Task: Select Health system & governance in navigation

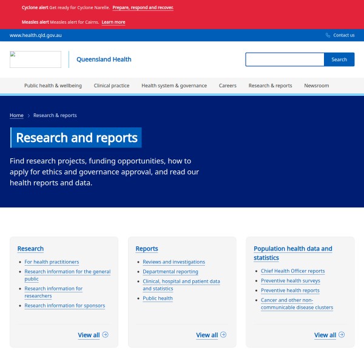Action: click(174, 86)
